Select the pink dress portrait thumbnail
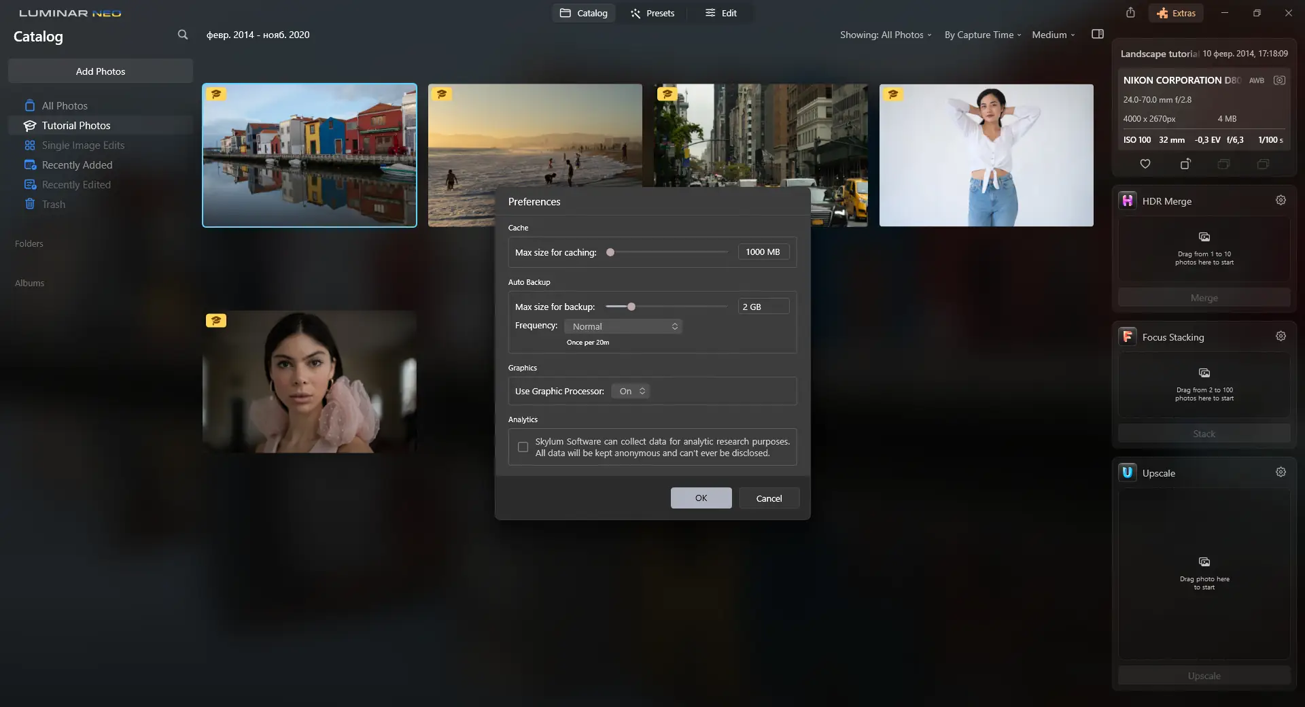The width and height of the screenshot is (1305, 707). [309, 382]
